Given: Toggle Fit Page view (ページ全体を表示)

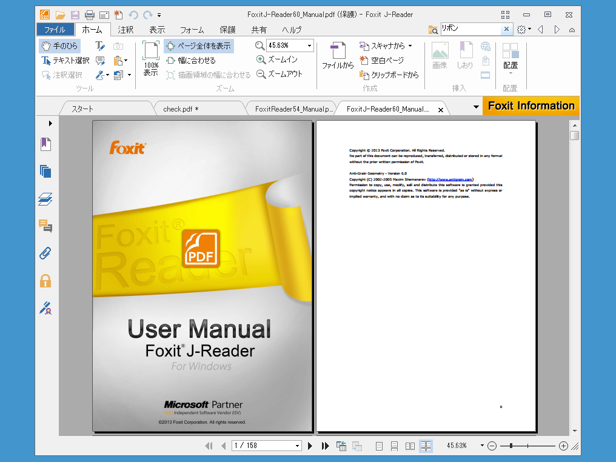Looking at the screenshot, I should coord(199,46).
